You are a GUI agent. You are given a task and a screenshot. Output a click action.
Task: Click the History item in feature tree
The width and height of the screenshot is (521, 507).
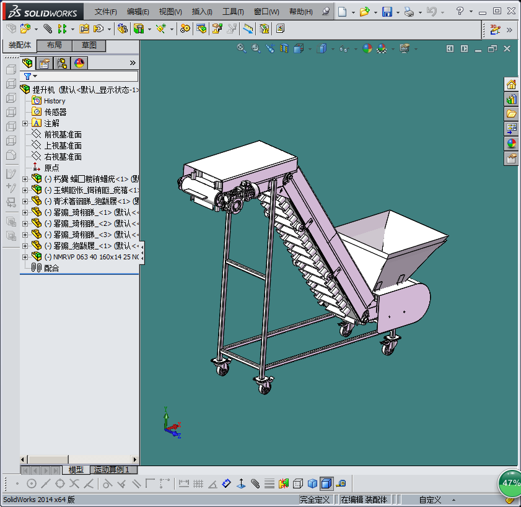pyautogui.click(x=55, y=101)
